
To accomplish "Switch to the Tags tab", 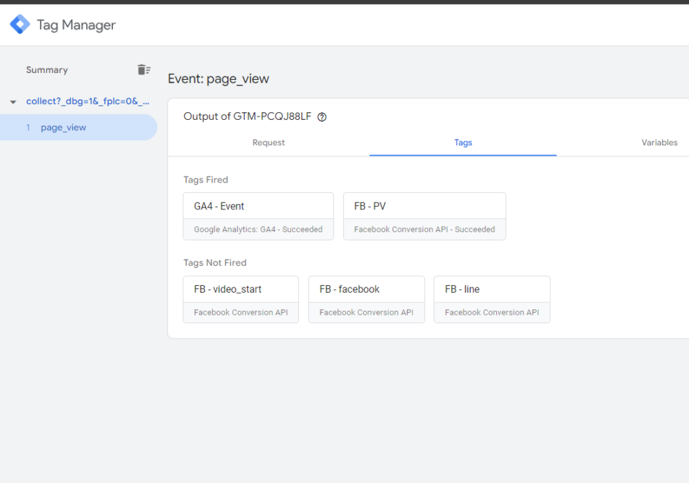I will [463, 143].
